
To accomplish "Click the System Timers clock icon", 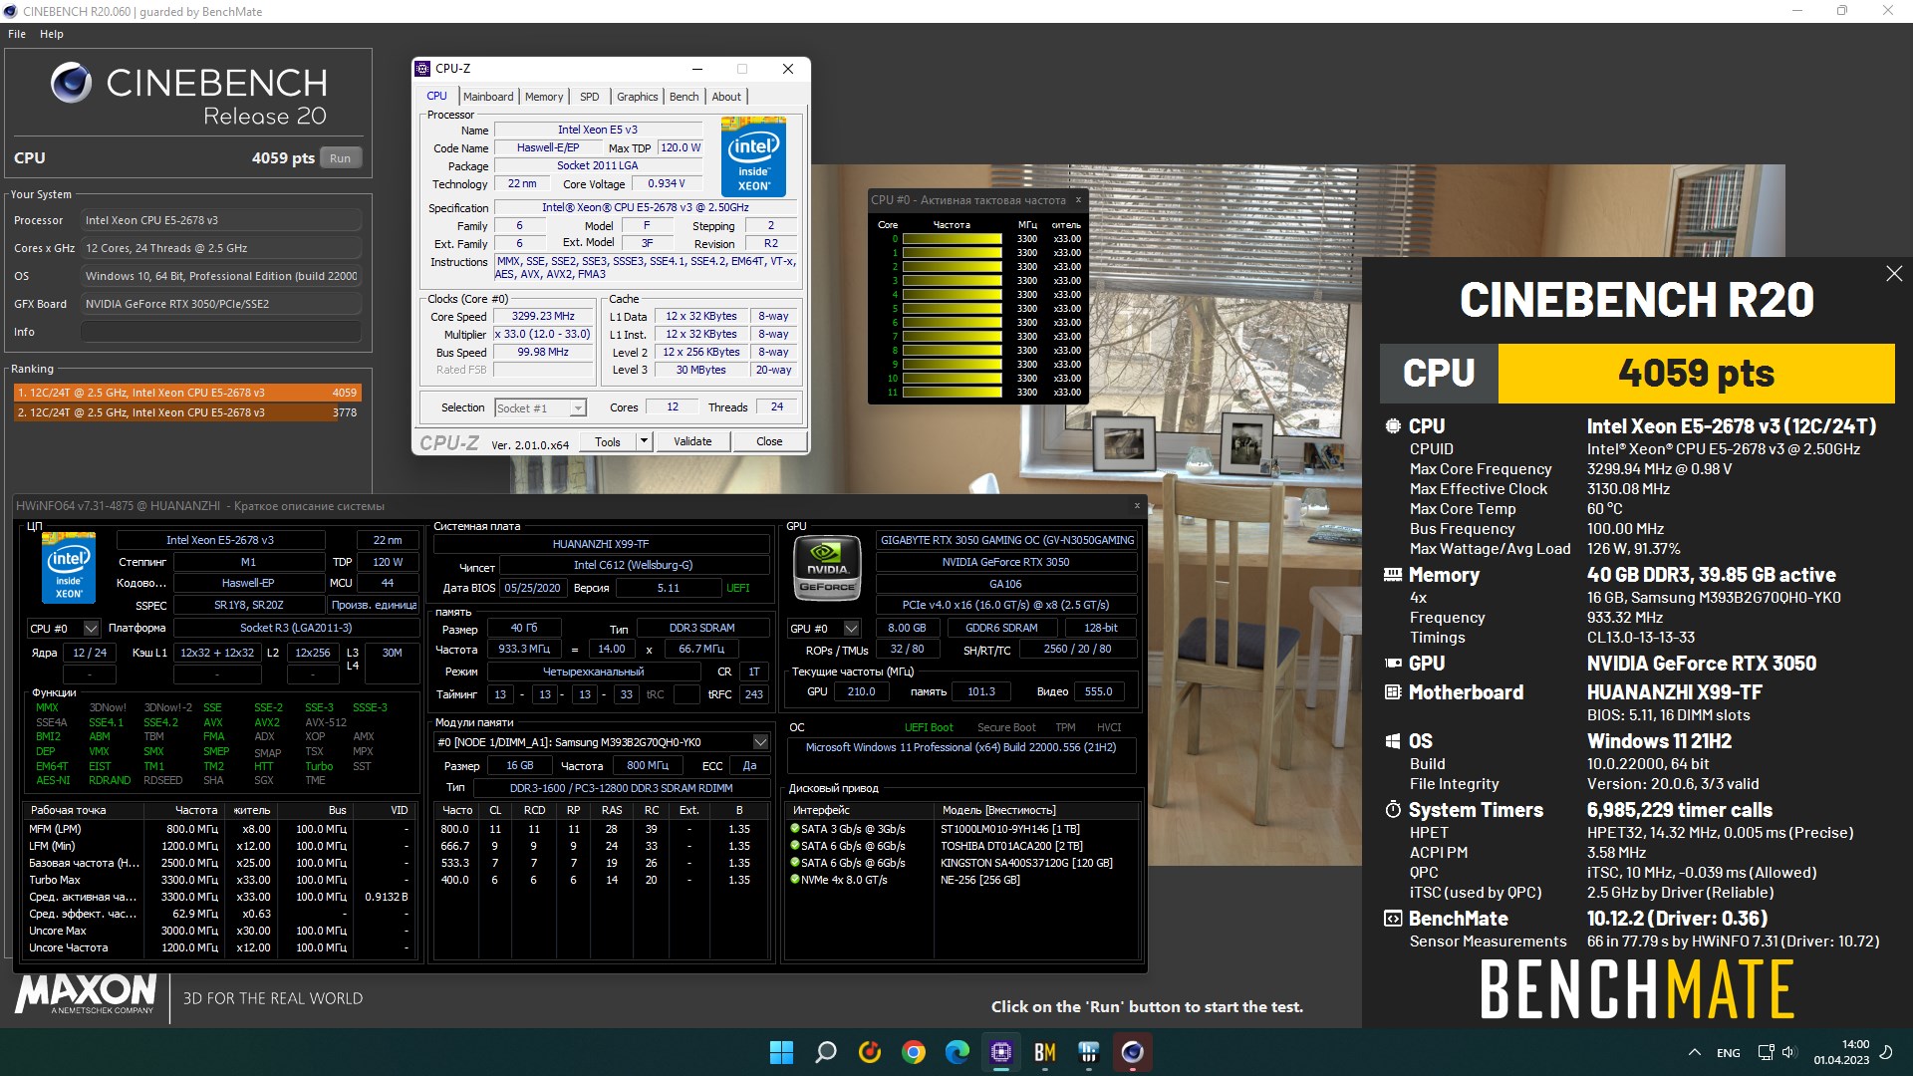I will 1393,809.
